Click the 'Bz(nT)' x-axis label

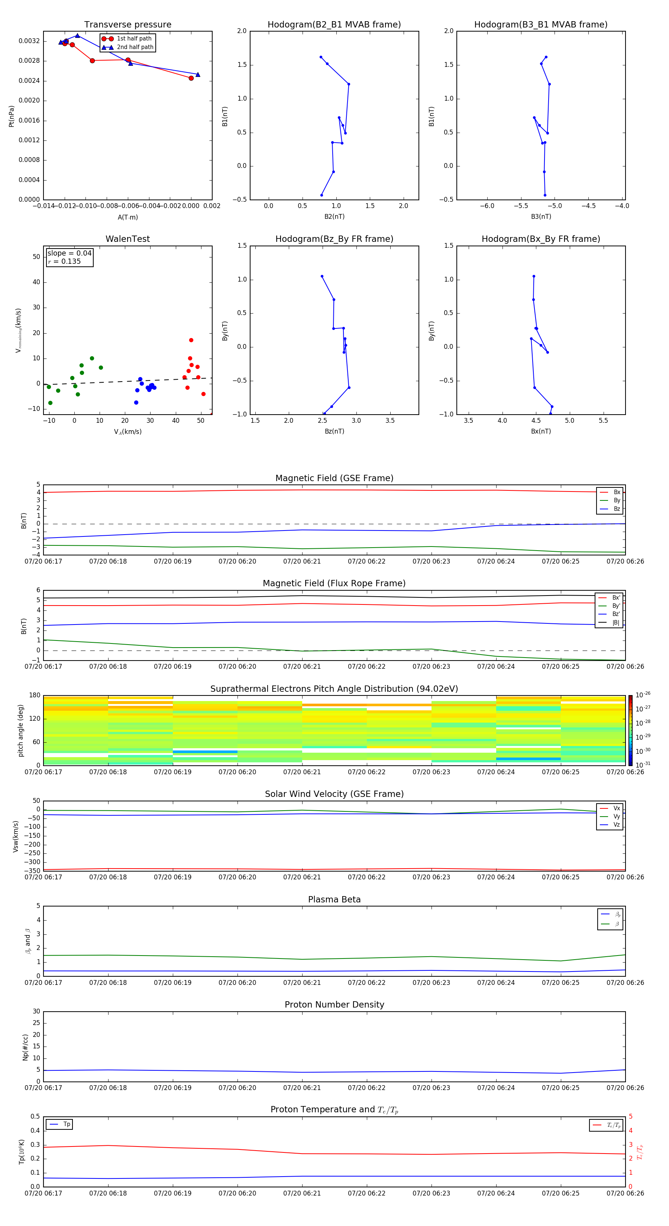pyautogui.click(x=334, y=431)
